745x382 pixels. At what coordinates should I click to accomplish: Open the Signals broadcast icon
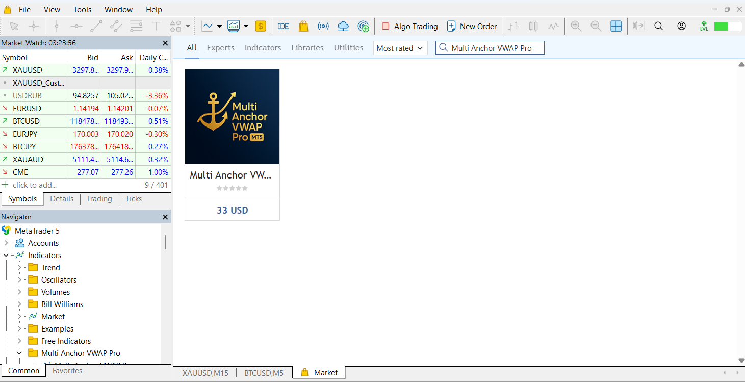point(323,26)
